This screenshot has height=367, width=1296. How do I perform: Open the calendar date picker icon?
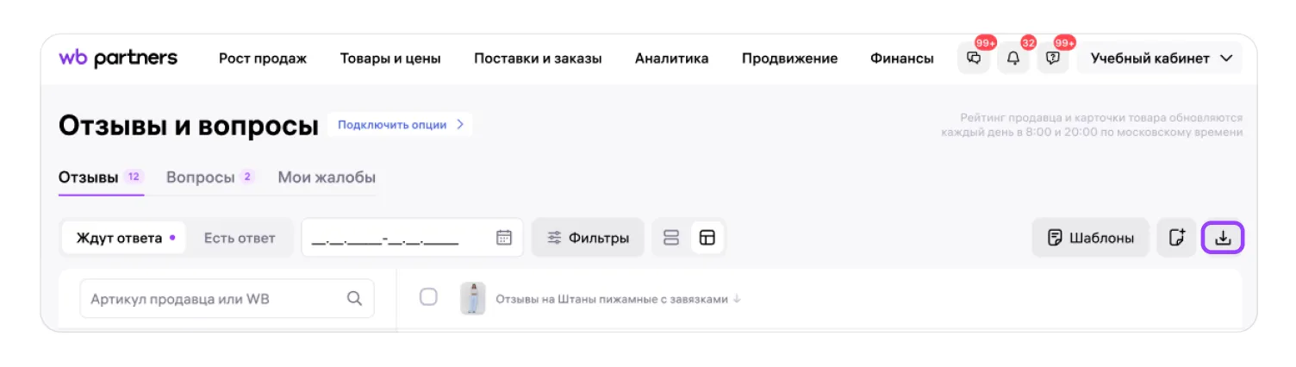pyautogui.click(x=504, y=238)
